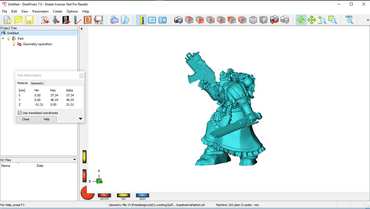The width and height of the screenshot is (370, 209).
Task: Click the Help button in Part Information
Action: coord(47,119)
